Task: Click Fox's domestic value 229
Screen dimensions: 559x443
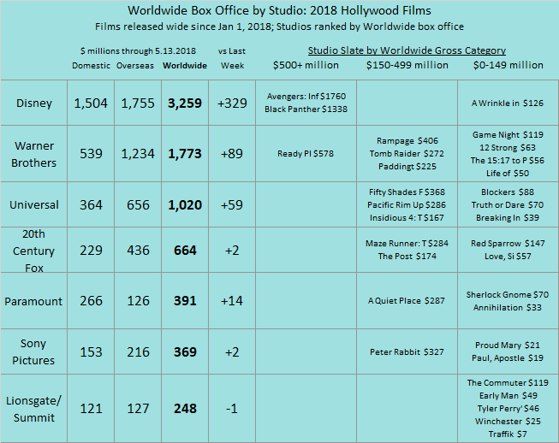Action: (x=91, y=251)
